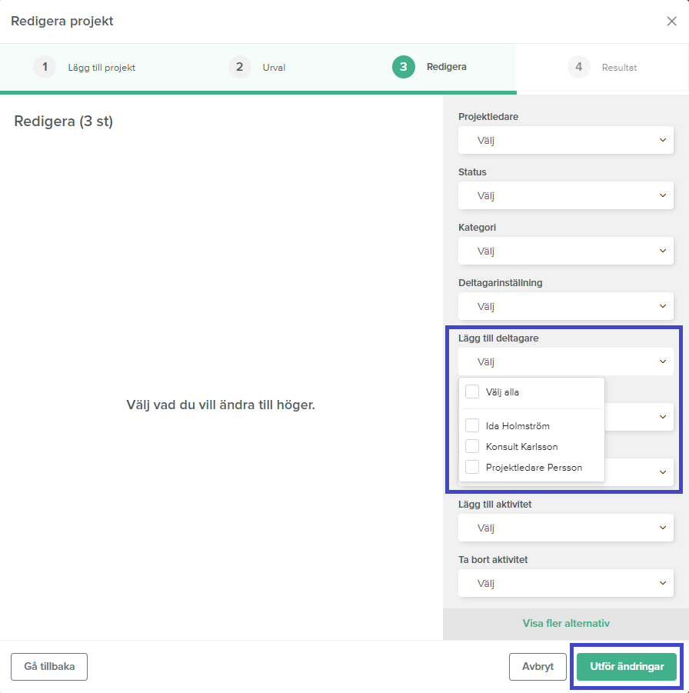Go back with Gå tillbaka button
This screenshot has width=689, height=693.
coord(49,667)
